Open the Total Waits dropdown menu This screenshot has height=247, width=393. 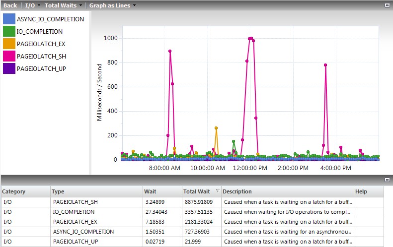63,5
